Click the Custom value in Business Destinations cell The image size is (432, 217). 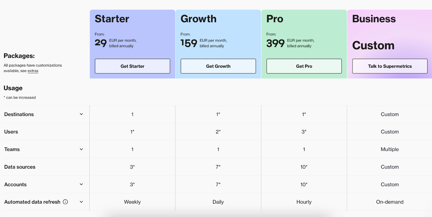pos(390,114)
